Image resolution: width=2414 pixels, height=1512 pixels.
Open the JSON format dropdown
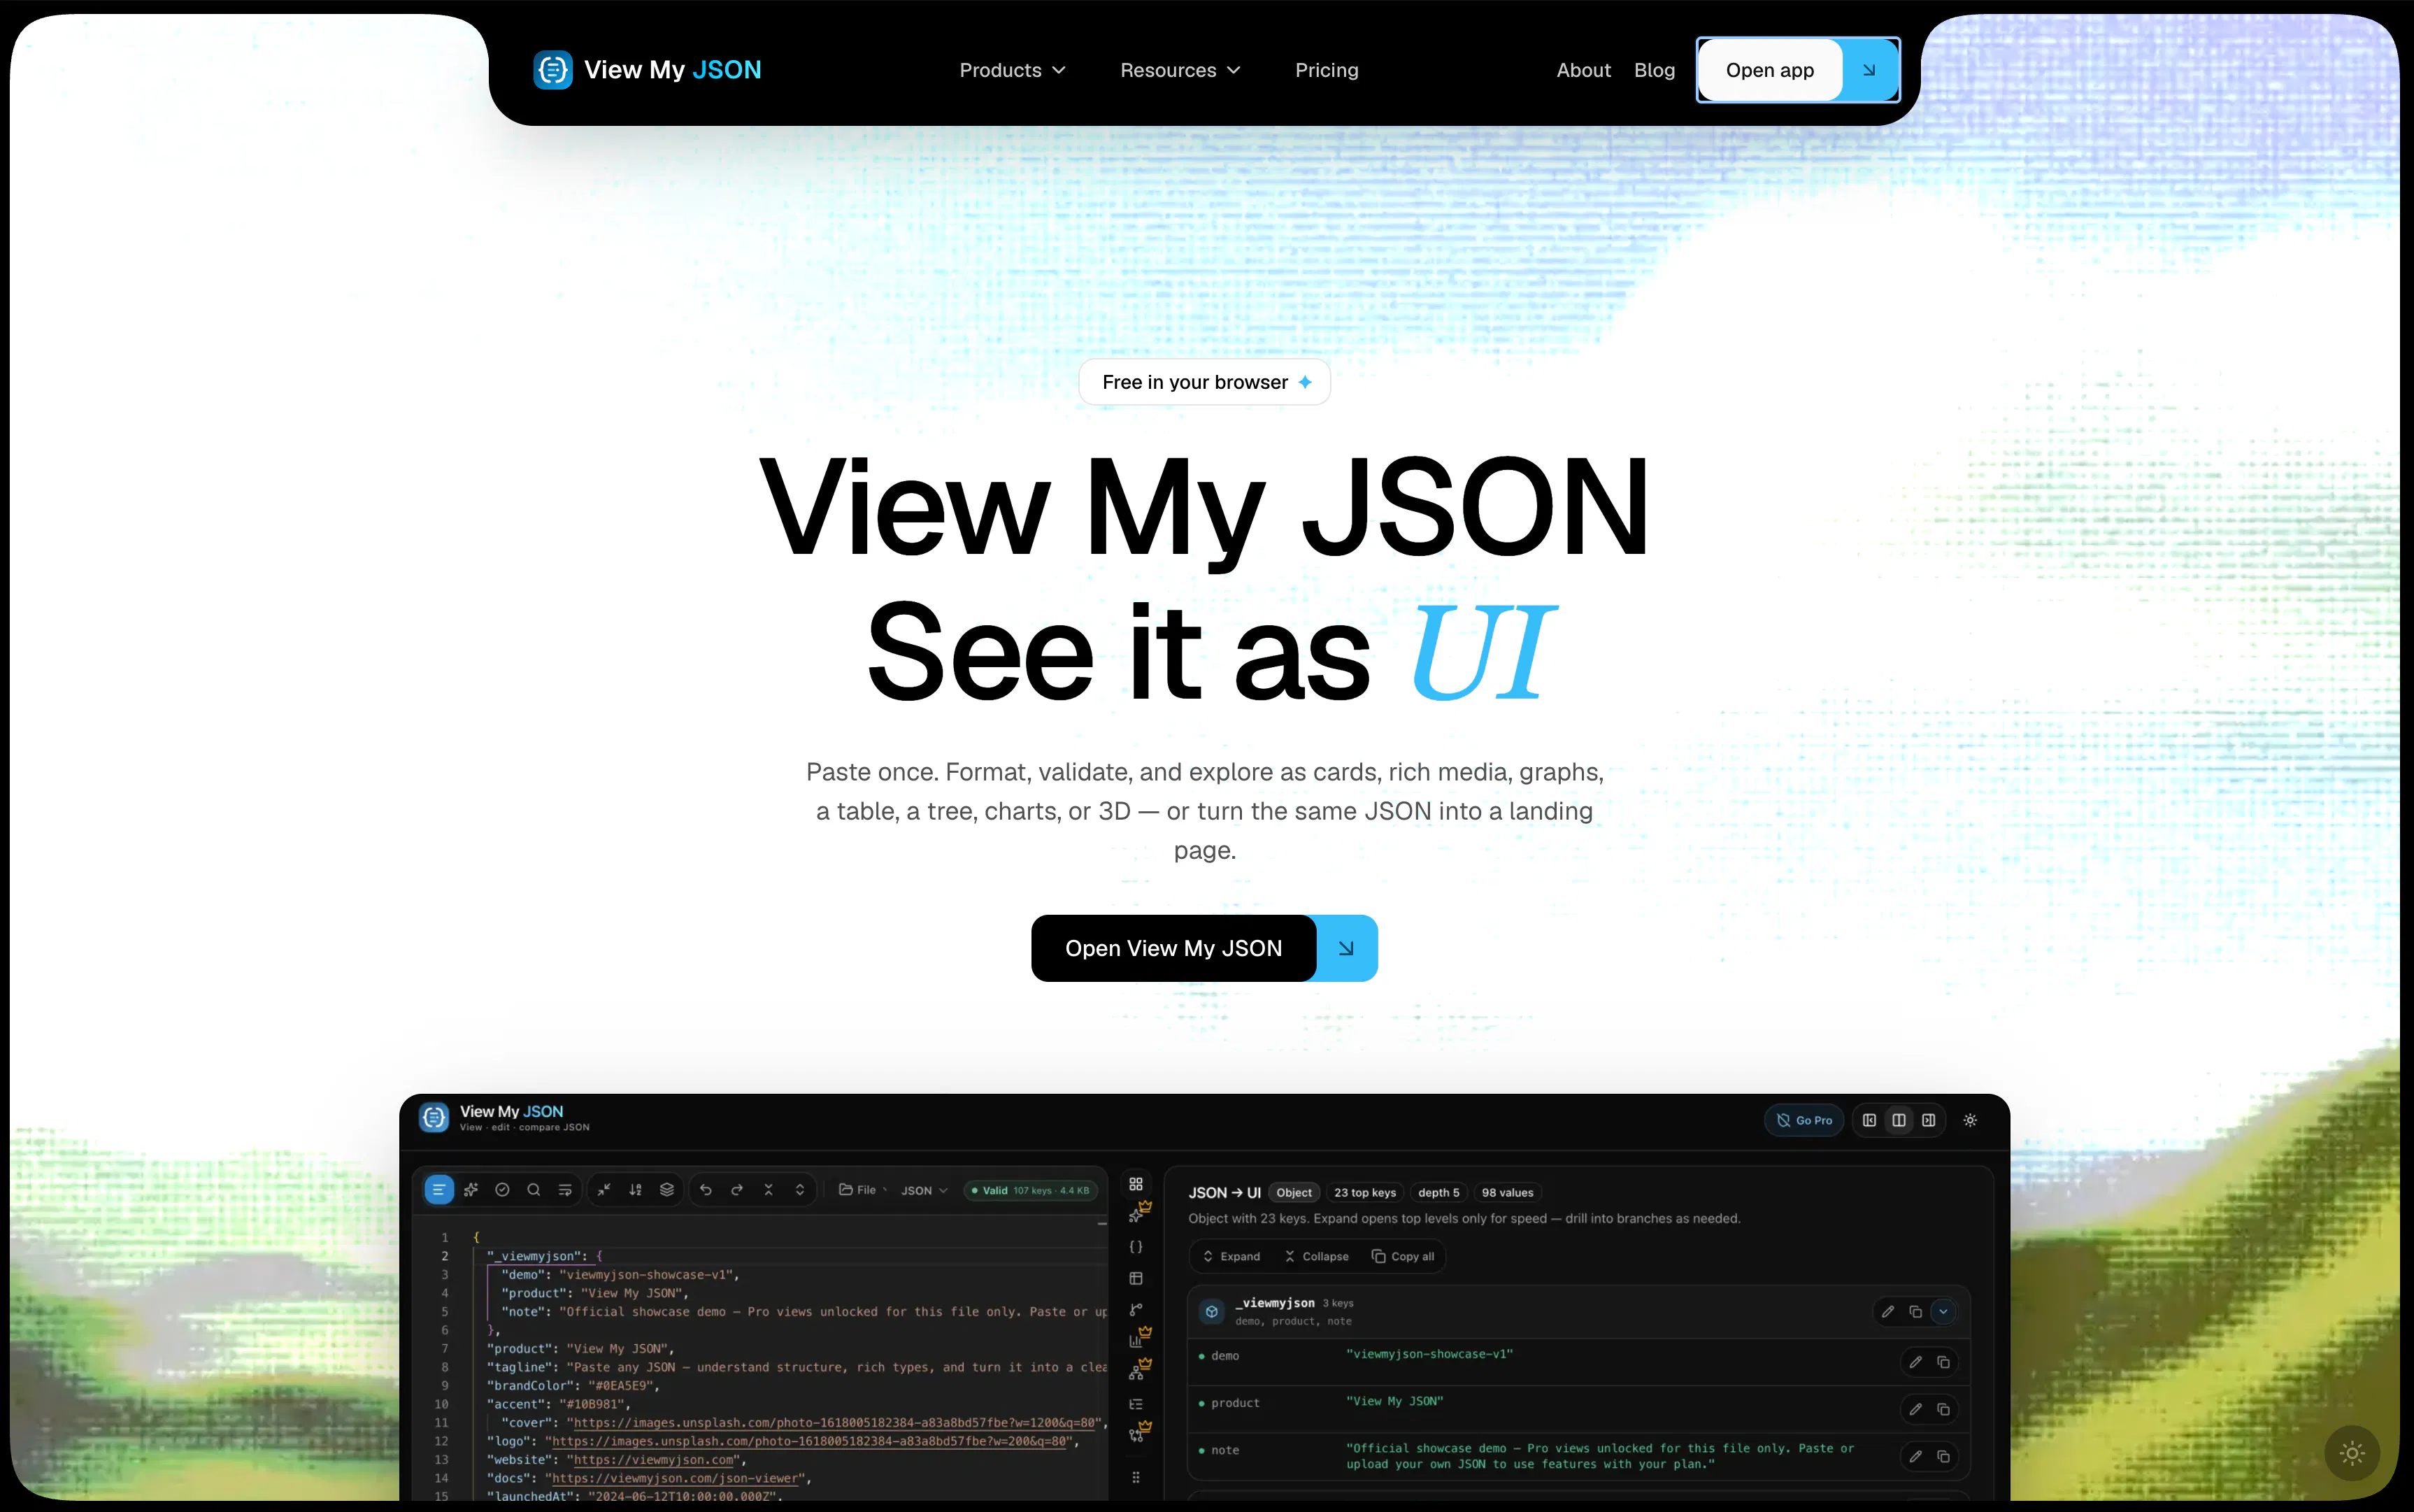(x=924, y=1190)
